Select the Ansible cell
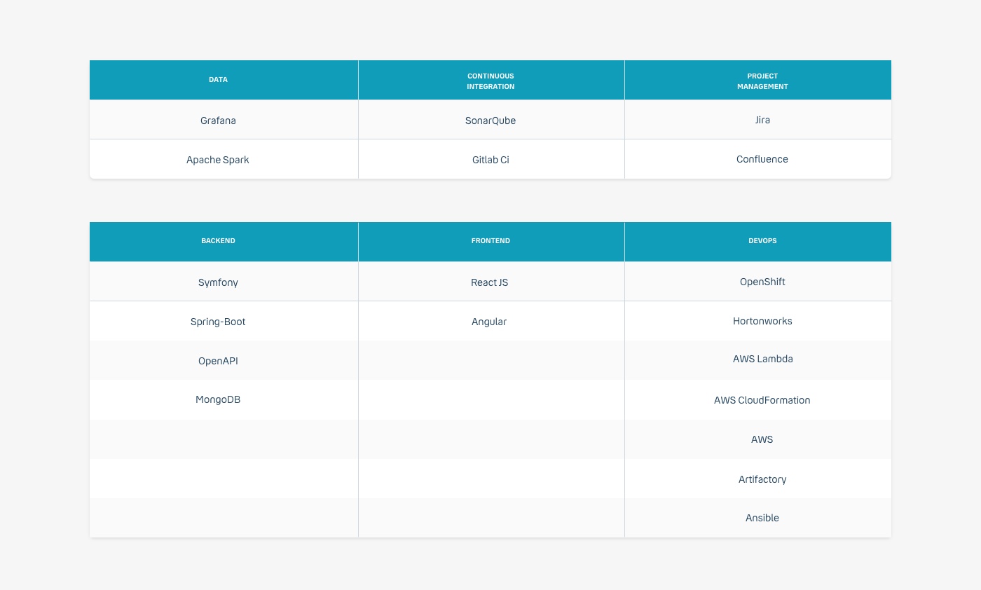Screen dimensions: 981x590 (x=758, y=518)
